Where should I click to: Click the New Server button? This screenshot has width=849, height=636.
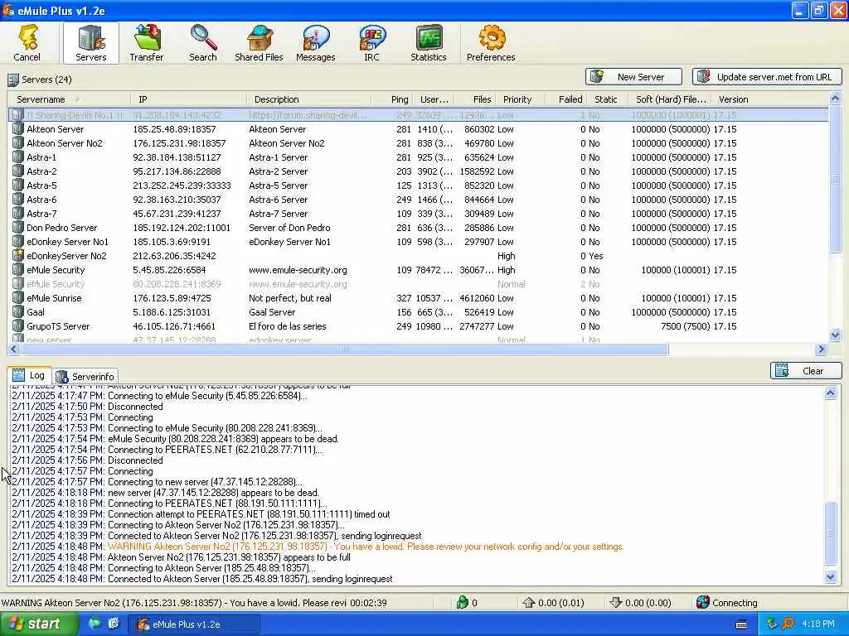pyautogui.click(x=634, y=77)
